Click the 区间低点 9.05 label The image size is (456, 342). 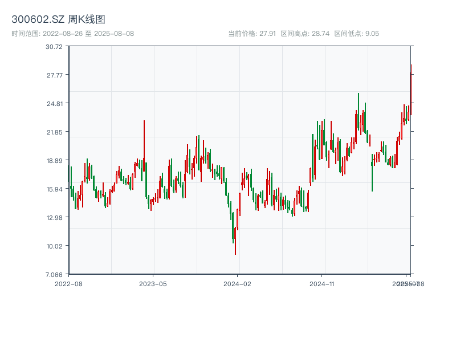[x=356, y=34]
